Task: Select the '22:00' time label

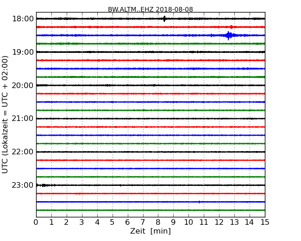Action: (23, 152)
